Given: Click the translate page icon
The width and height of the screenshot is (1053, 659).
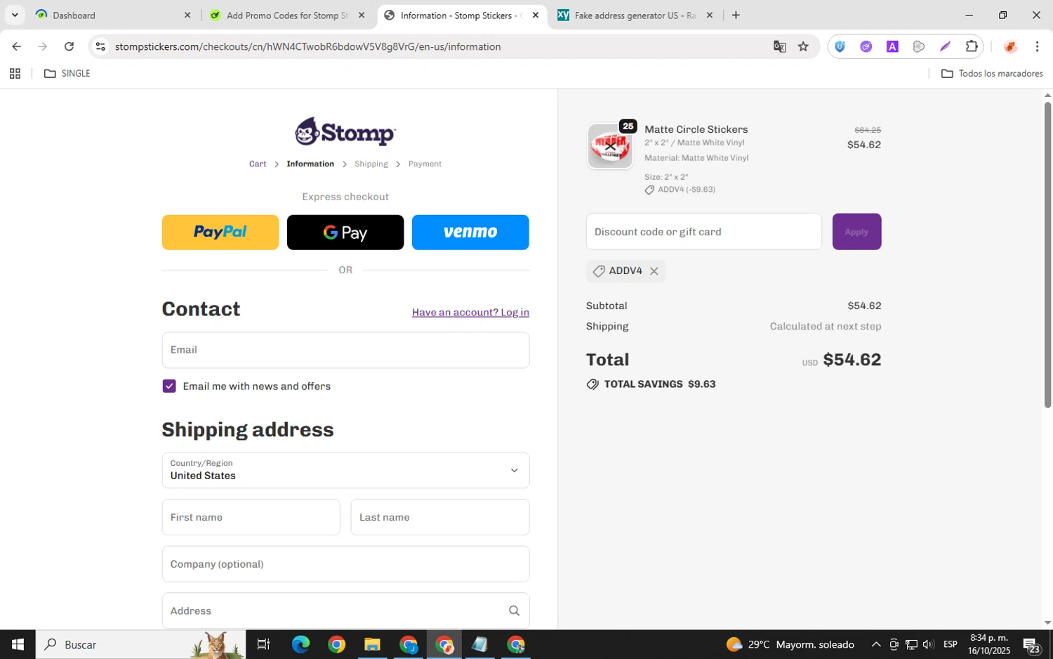Looking at the screenshot, I should [779, 46].
